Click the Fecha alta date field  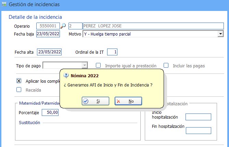(x=50, y=52)
